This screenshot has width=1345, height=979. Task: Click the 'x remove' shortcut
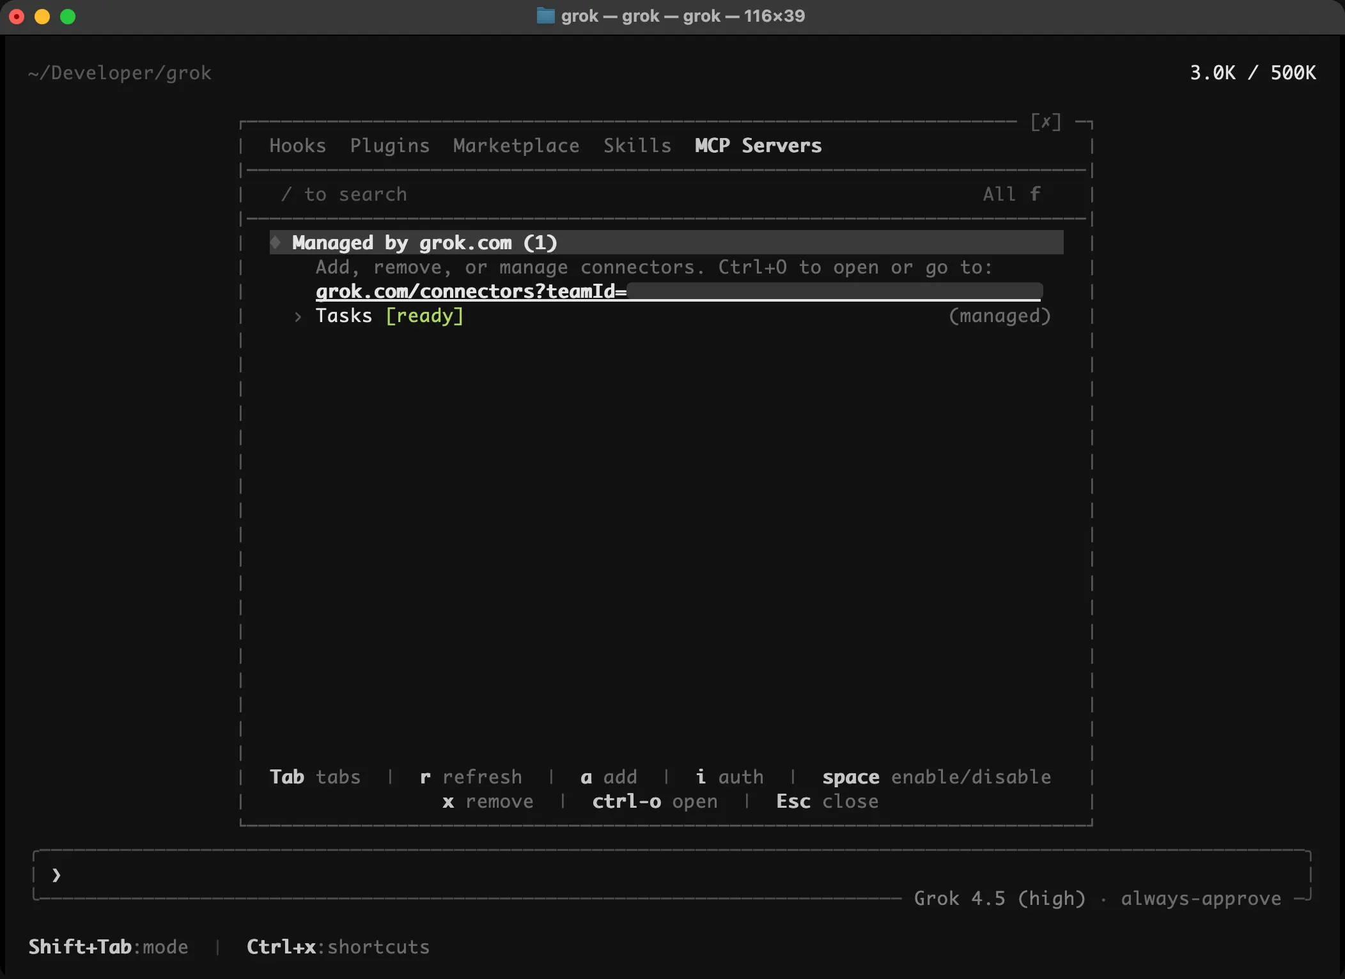[488, 801]
